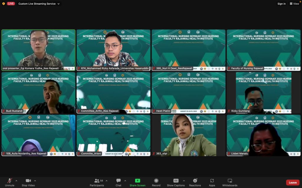Click the green Share Screen icon

click(x=137, y=181)
